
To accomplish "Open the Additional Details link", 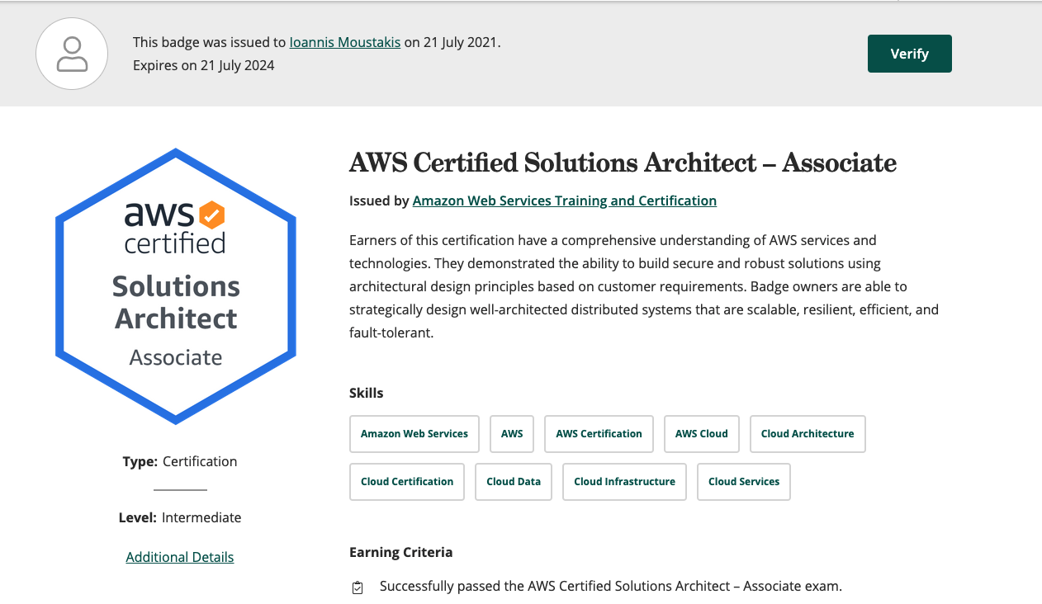I will point(180,557).
